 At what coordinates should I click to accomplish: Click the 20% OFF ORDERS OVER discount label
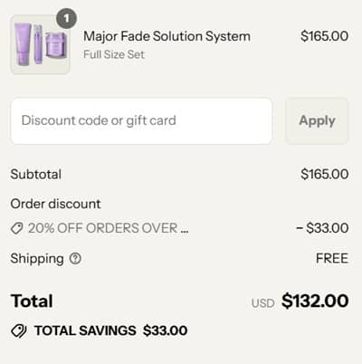pyautogui.click(x=109, y=228)
